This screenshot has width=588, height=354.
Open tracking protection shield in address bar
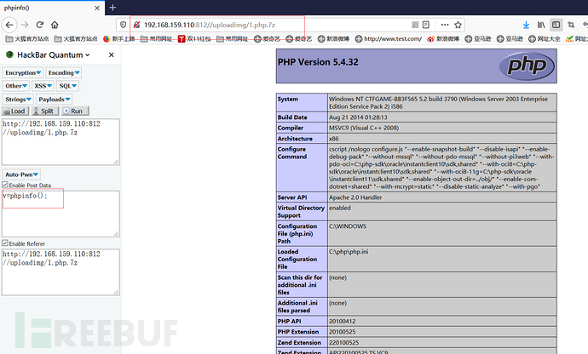tap(123, 25)
